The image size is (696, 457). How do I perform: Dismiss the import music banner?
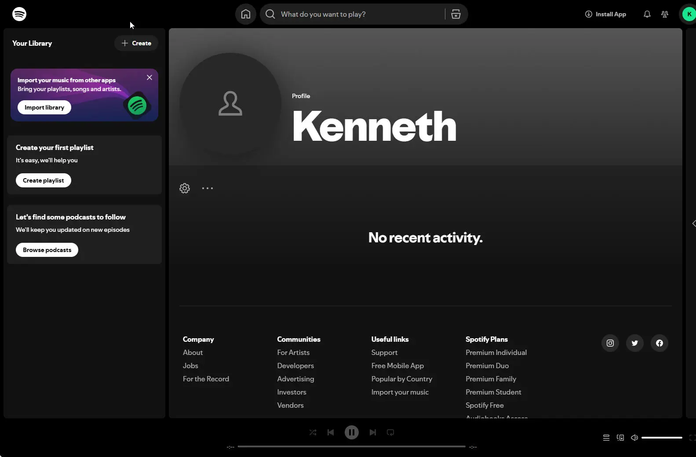149,77
